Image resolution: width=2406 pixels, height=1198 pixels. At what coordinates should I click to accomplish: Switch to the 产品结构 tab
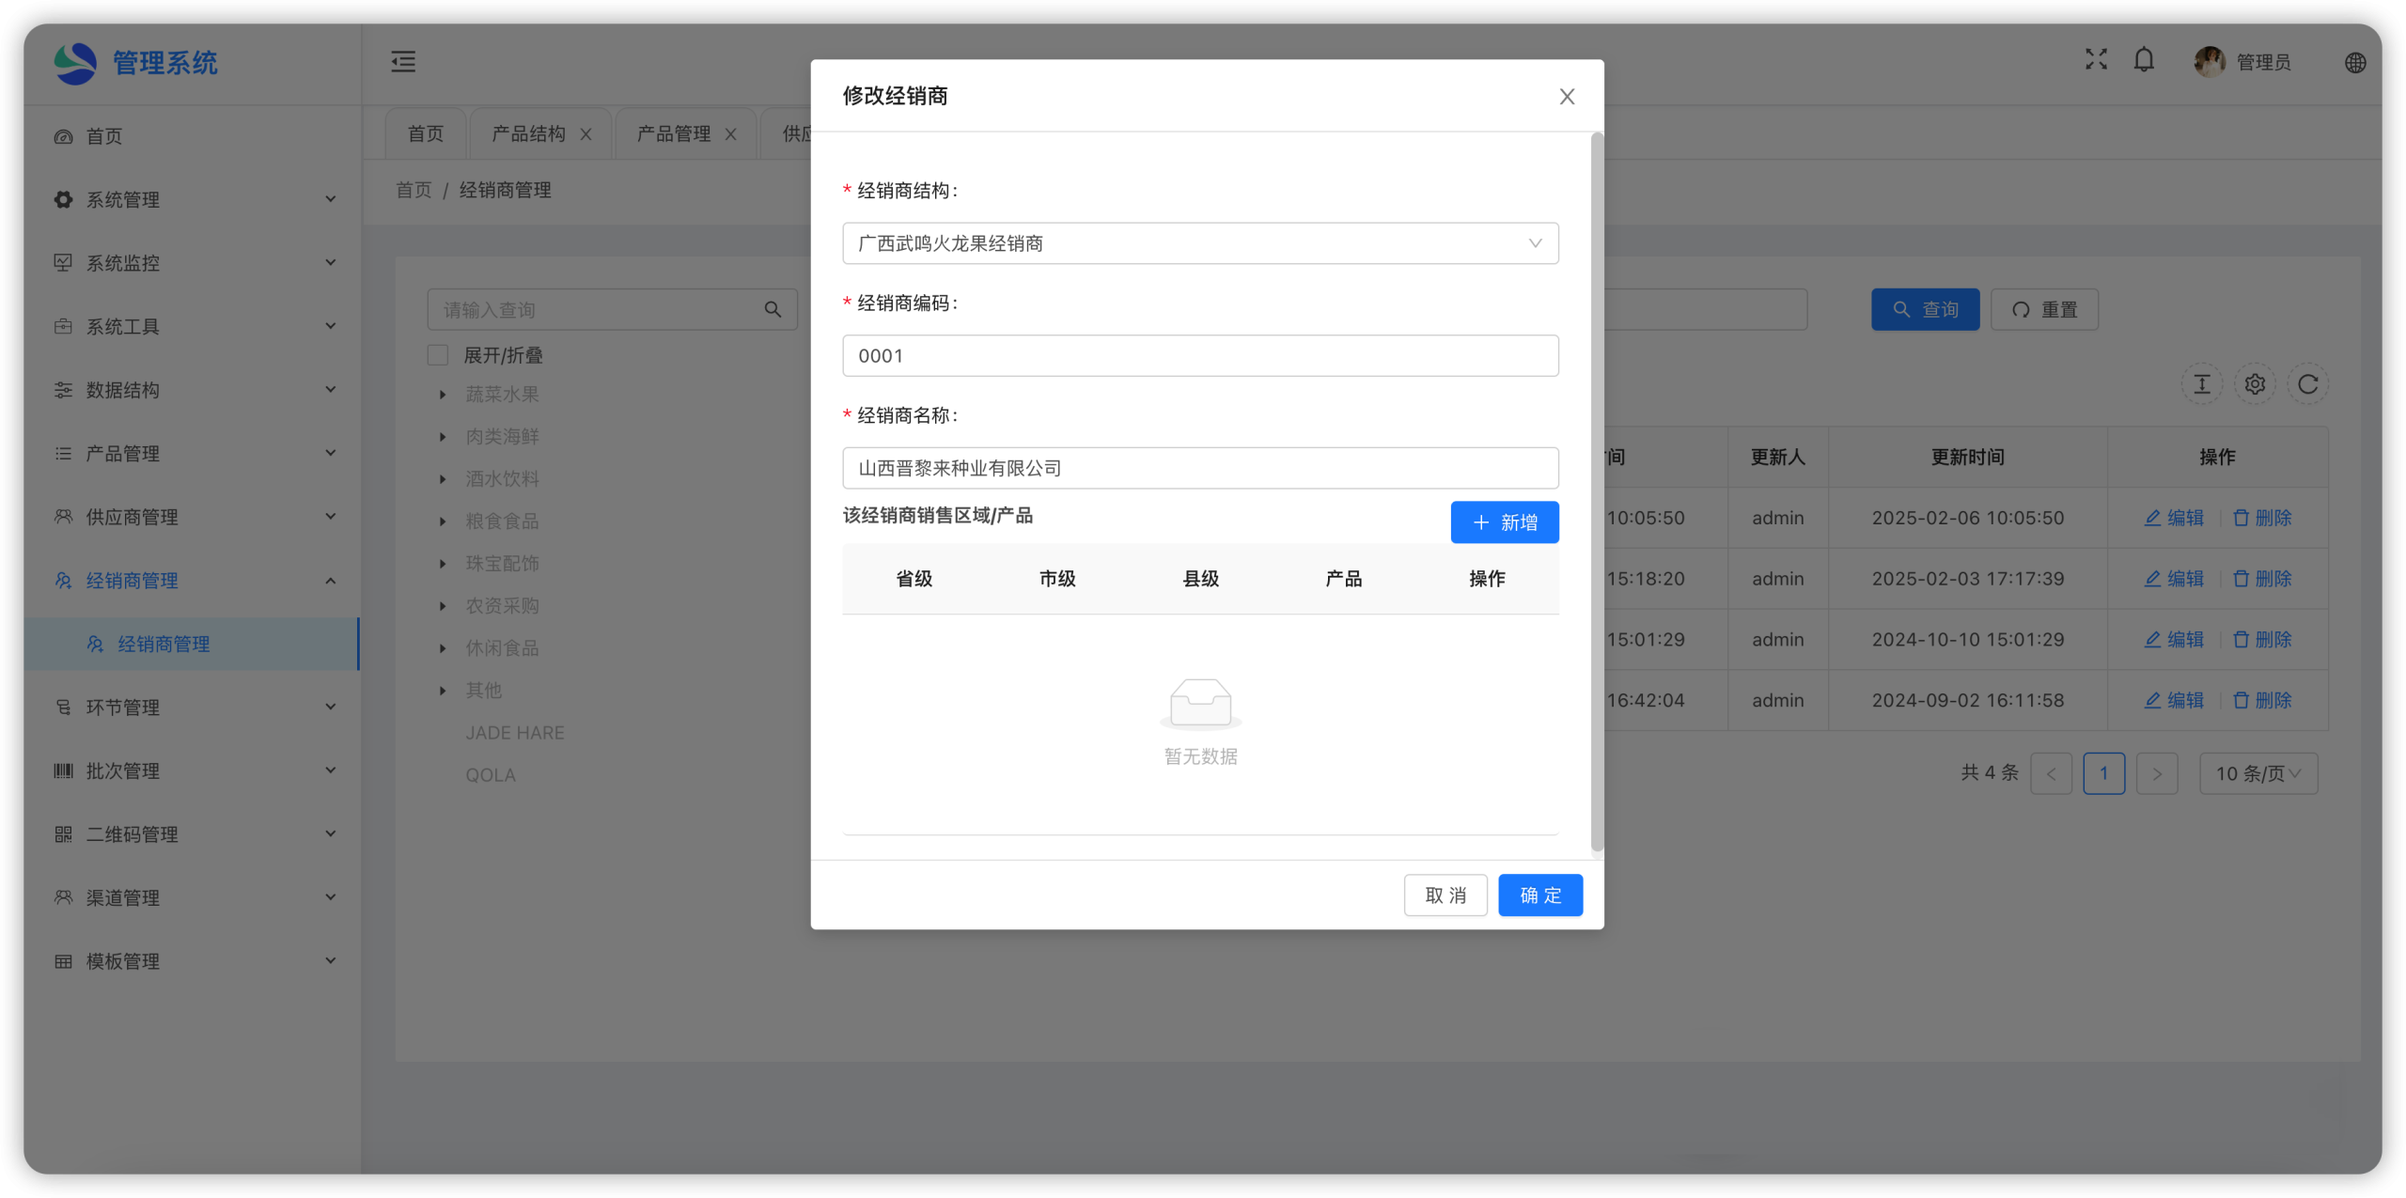click(x=529, y=133)
